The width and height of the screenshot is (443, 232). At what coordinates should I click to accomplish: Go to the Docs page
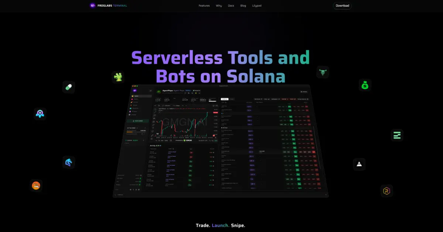pyautogui.click(x=231, y=6)
